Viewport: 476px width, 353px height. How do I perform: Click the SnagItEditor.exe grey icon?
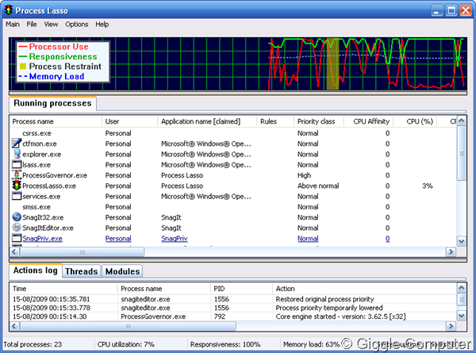click(x=17, y=228)
